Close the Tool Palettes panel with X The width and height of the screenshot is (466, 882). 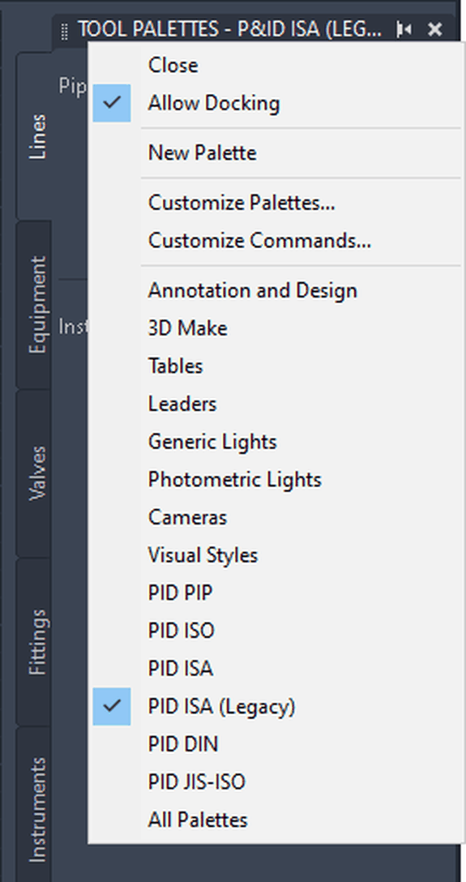434,29
